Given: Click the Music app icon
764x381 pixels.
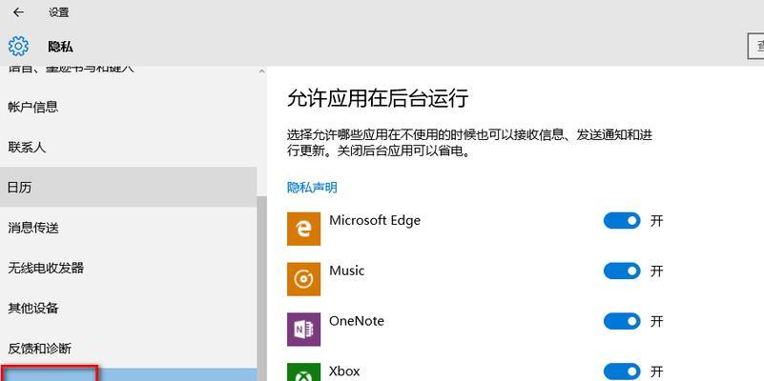Looking at the screenshot, I should point(303,279).
